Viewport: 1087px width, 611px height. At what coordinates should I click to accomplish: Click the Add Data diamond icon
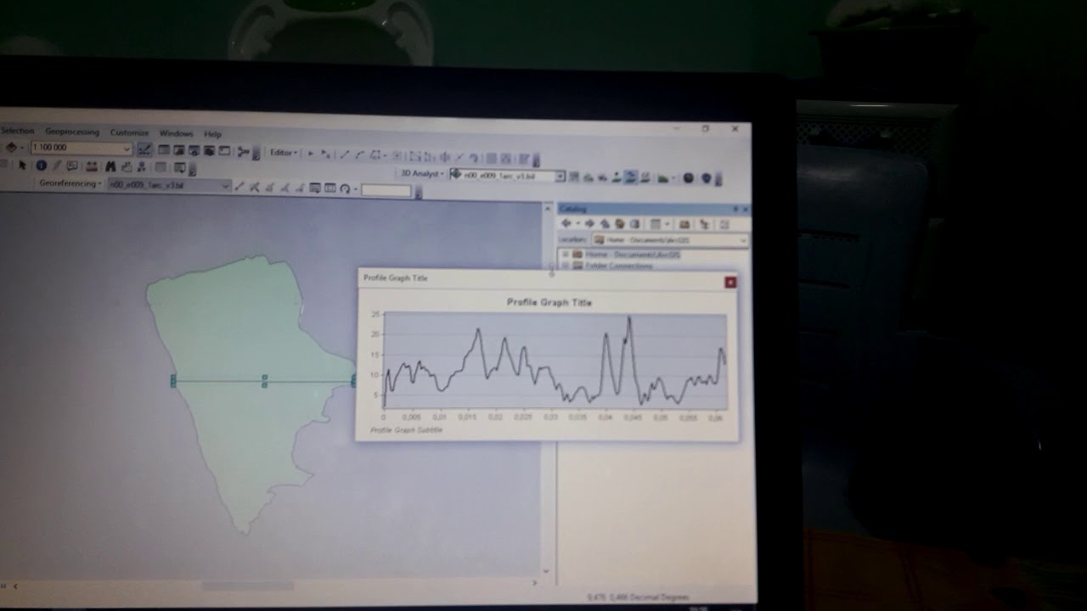pos(11,148)
